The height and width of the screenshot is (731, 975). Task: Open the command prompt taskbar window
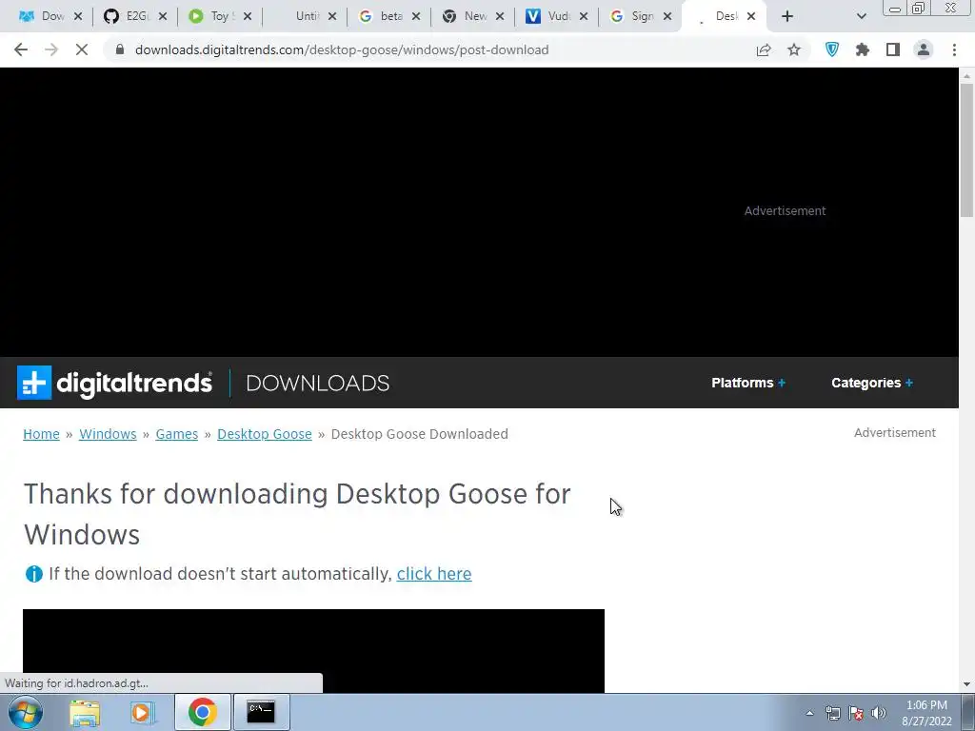click(261, 712)
